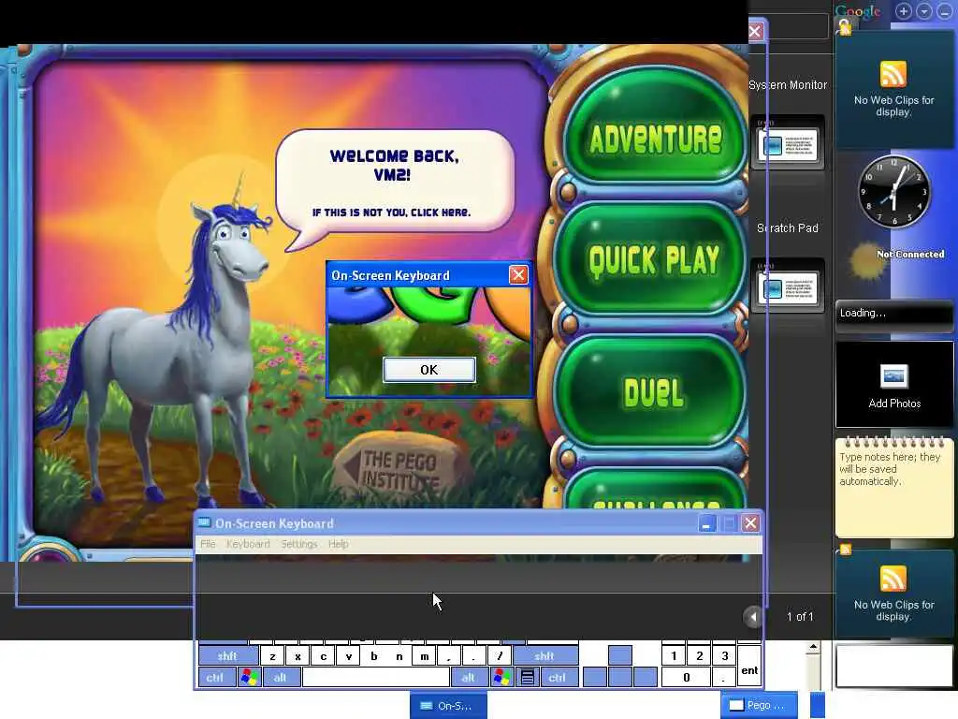Click the Google Sidebar minimize icon
Viewport: 958px width, 719px height.
click(x=945, y=11)
